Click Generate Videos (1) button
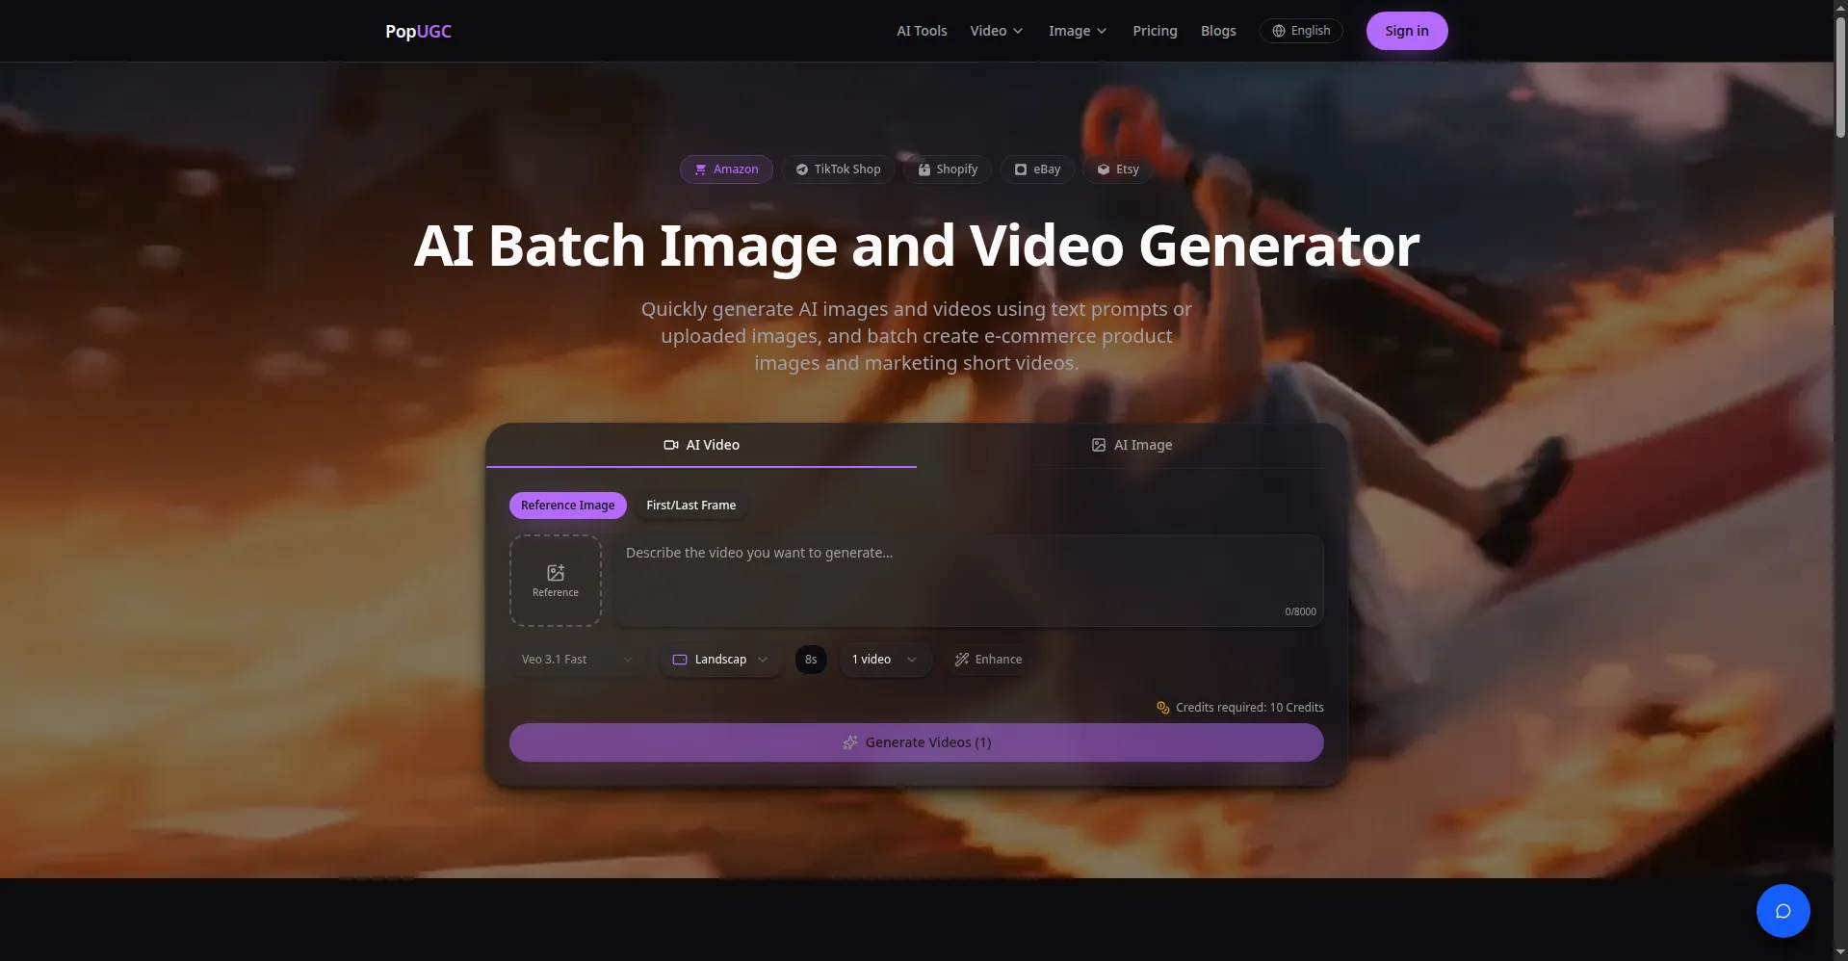 pyautogui.click(x=916, y=742)
